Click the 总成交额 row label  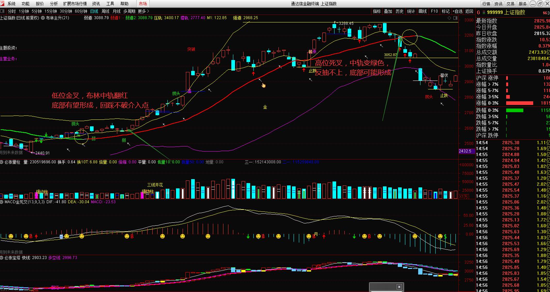tap(487, 52)
